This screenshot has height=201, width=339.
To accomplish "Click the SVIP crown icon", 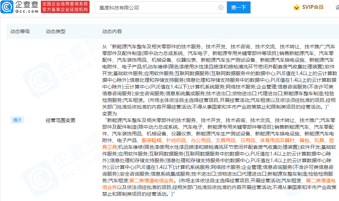I will [x=296, y=7].
